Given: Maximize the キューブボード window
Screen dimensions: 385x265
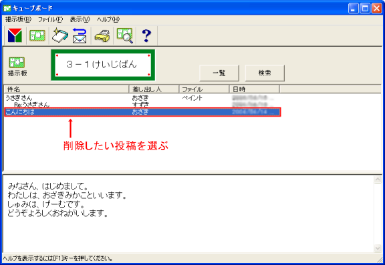Looking at the screenshot, I should coord(365,9).
